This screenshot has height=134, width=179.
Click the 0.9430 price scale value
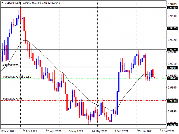pyautogui.click(x=172, y=16)
